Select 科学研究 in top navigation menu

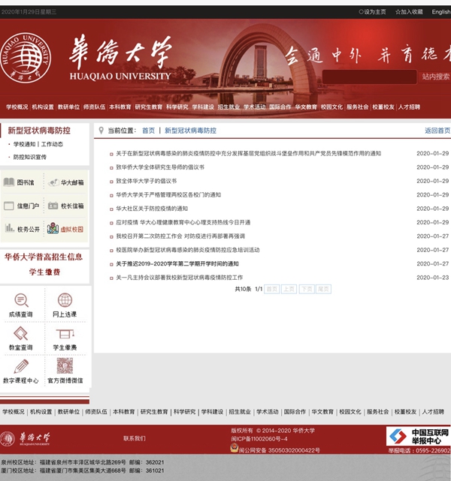point(177,107)
